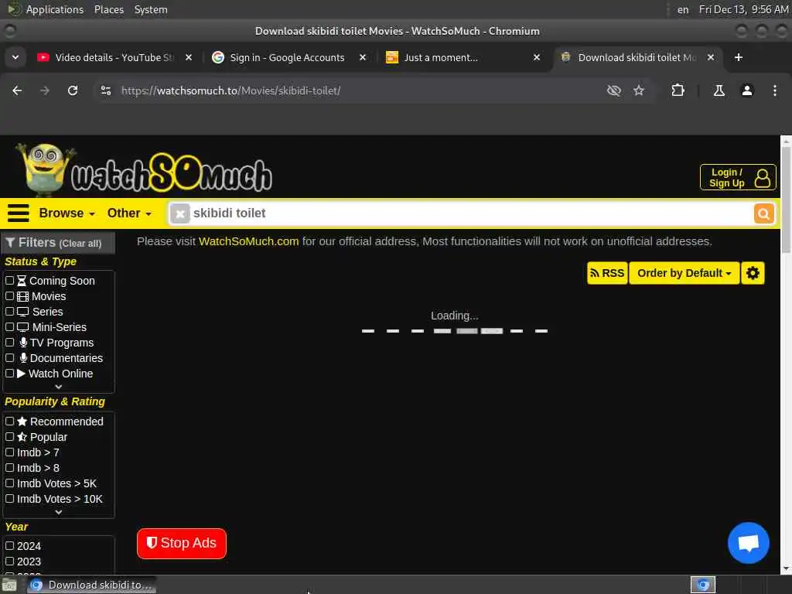792x594 pixels.
Task: Click the hamburger menu icon on WatchSoMuch
Action: [19, 213]
